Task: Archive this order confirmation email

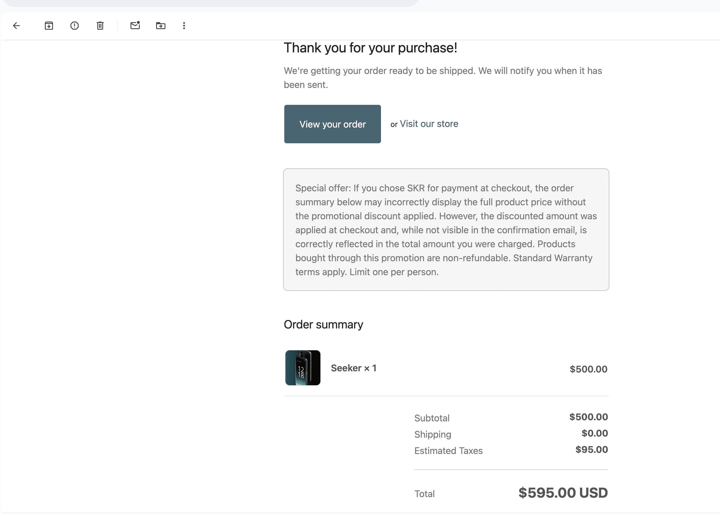Action: (x=49, y=26)
